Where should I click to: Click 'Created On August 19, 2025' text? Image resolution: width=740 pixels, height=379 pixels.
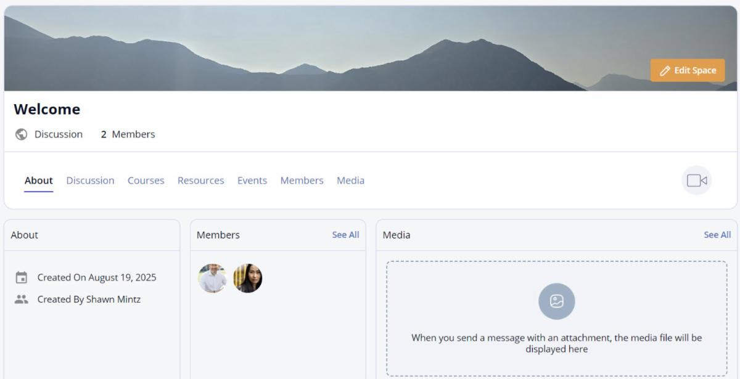point(97,278)
